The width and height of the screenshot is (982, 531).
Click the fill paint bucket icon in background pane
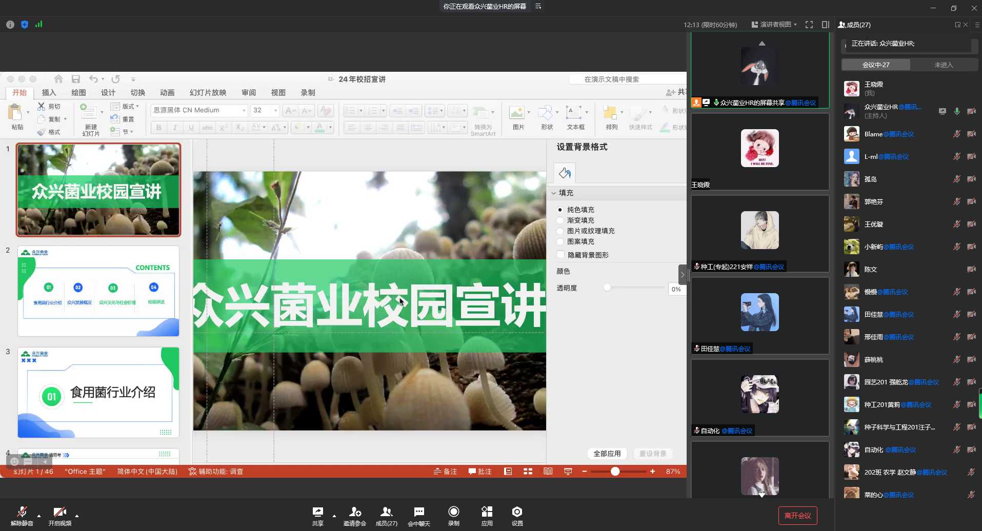(565, 173)
